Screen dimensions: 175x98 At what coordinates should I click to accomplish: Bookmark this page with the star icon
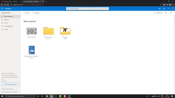(x=161, y=5)
